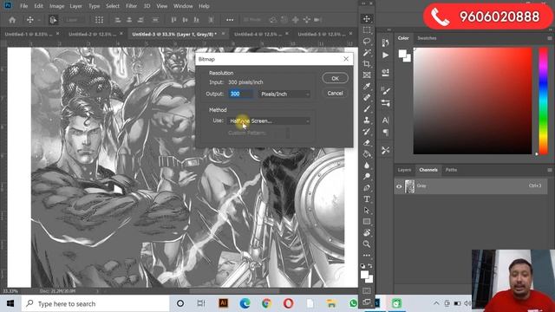Viewport: 555px width, 312px height.
Task: Open the Character panel icon
Action: pos(385,120)
